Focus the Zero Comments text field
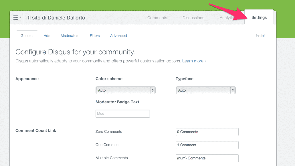Viewport: 295px width, 166px height. (x=207, y=132)
